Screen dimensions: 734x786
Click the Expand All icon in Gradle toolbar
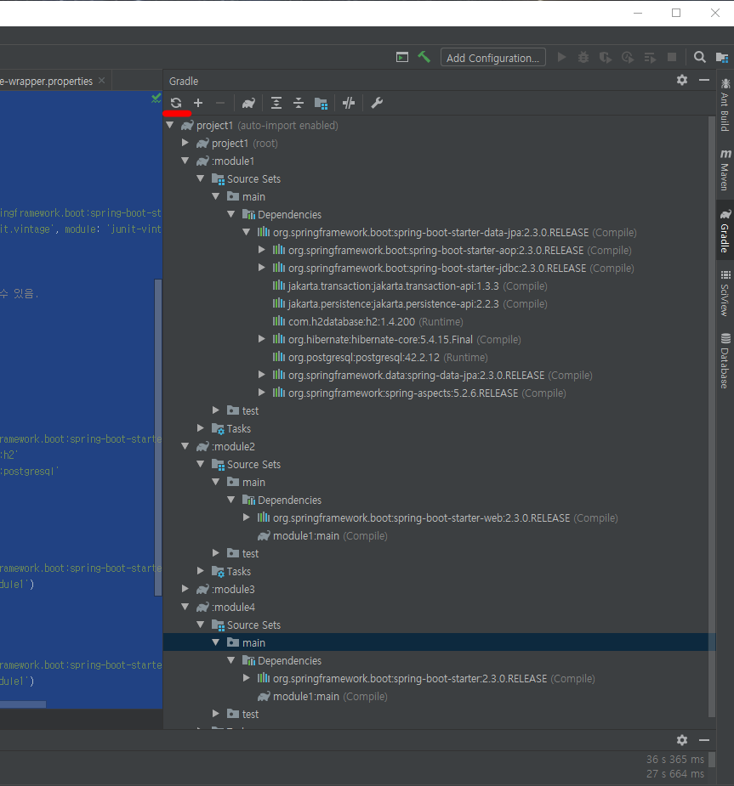pos(276,104)
